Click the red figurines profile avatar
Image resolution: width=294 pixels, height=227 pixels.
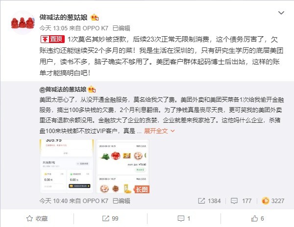point(23,23)
